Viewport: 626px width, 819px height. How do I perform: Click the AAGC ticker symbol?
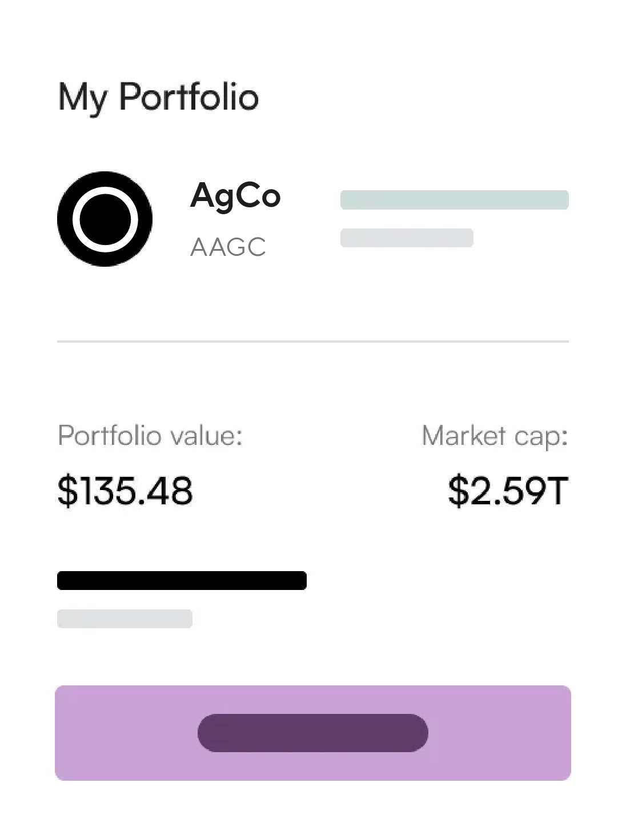point(228,247)
